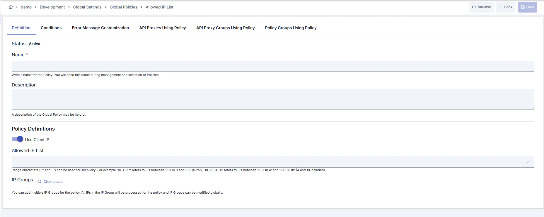
Task: Focus the Description text area
Action: (x=273, y=99)
